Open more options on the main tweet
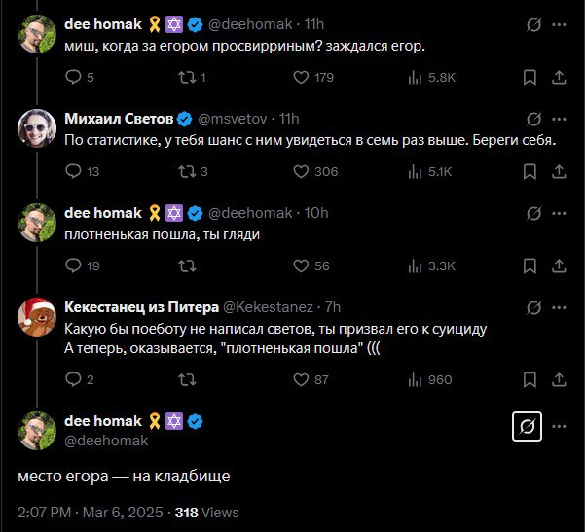Image resolution: width=585 pixels, height=532 pixels. tap(560, 426)
